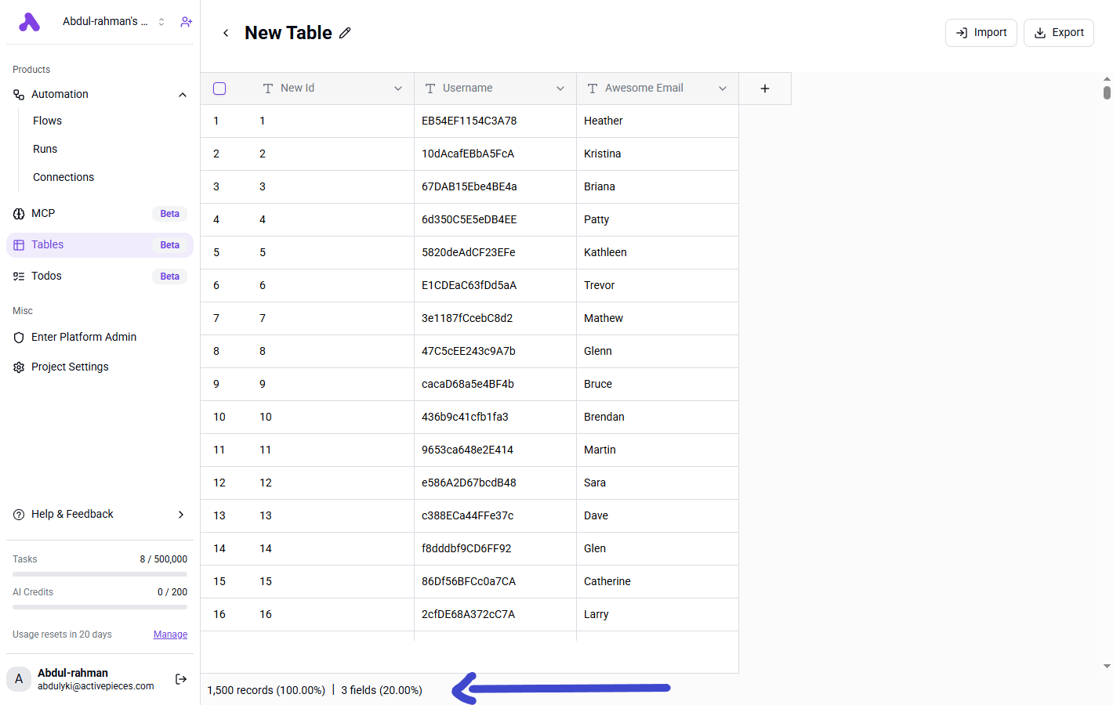Open the Awesome Email column dropdown
Image resolution: width=1113 pixels, height=705 pixels.
tap(723, 89)
